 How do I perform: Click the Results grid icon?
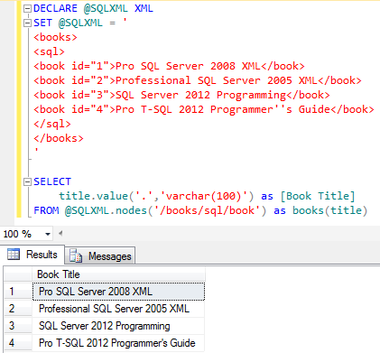tap(14, 255)
